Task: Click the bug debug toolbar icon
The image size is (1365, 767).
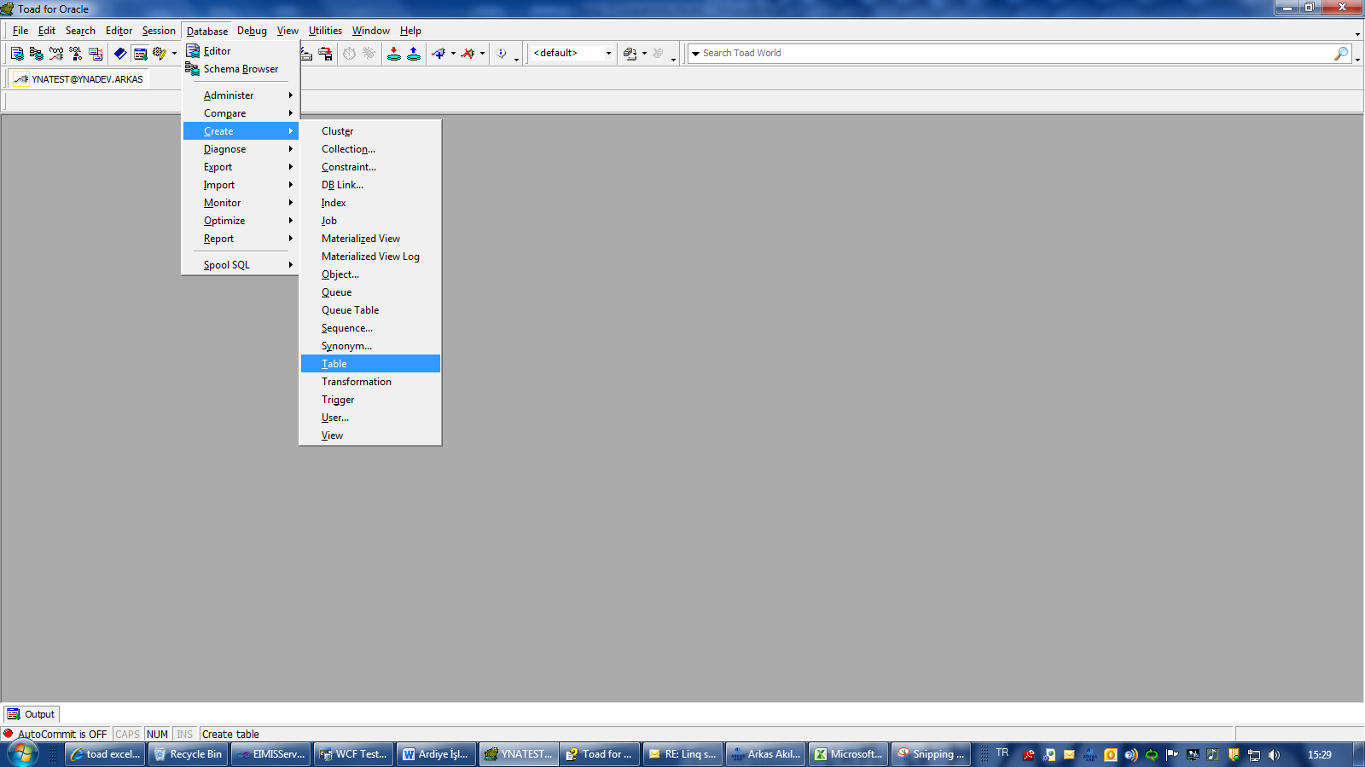Action: click(369, 53)
